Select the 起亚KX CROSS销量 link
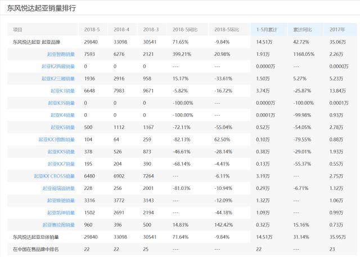Screen dimensions: 360x257 pyautogui.click(x=55, y=176)
